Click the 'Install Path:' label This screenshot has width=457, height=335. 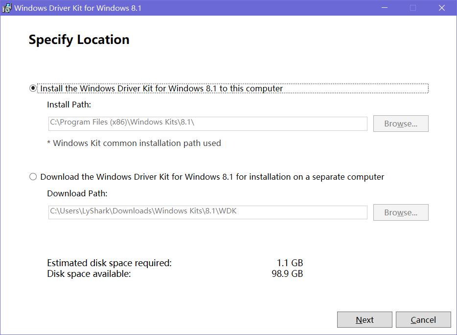coord(69,105)
